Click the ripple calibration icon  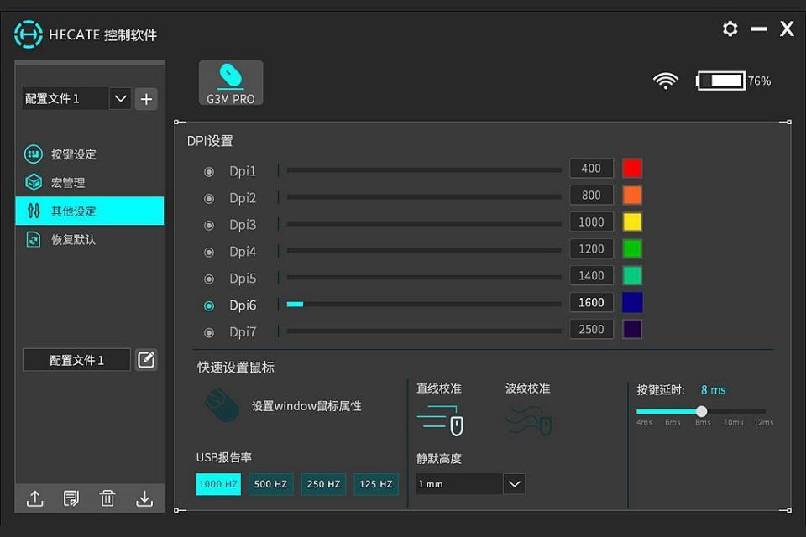click(x=529, y=420)
